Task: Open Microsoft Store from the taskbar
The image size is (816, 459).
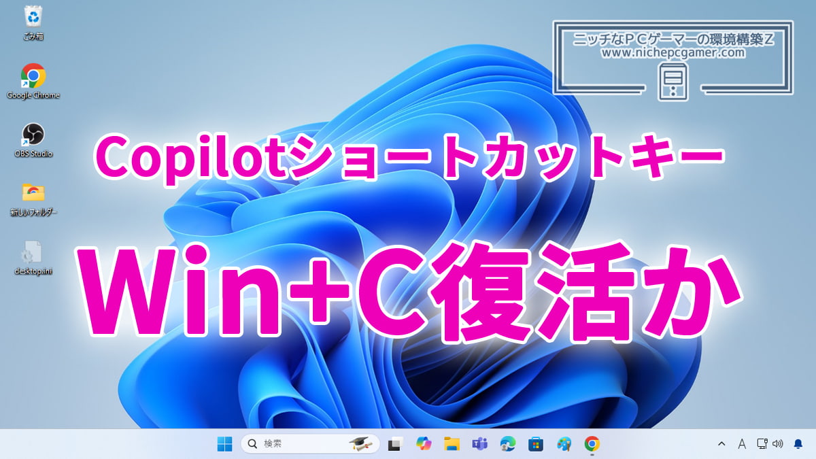Action: (536, 444)
